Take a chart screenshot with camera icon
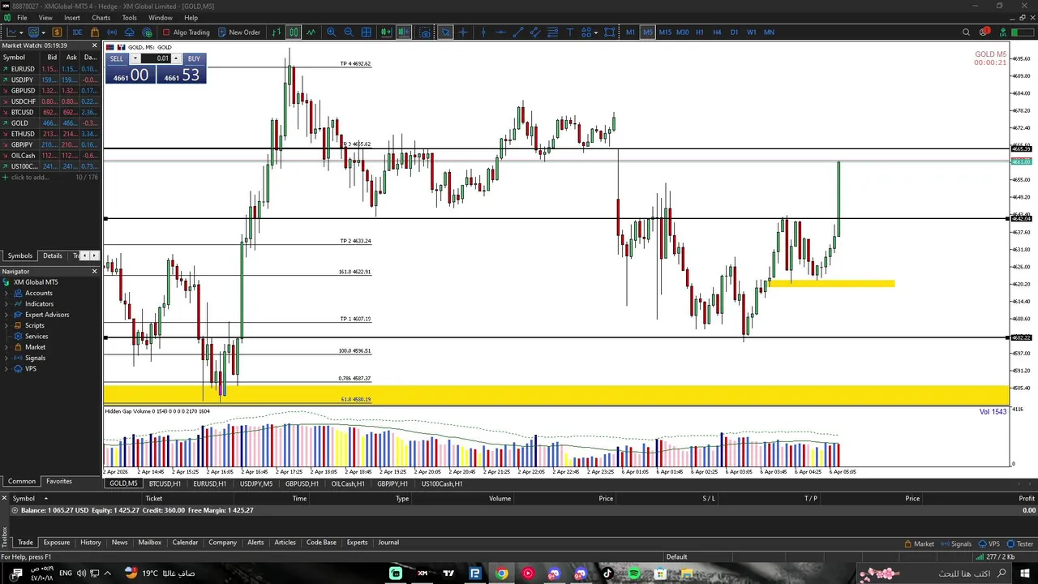Screen dimensions: 1038x584 pyautogui.click(x=425, y=32)
